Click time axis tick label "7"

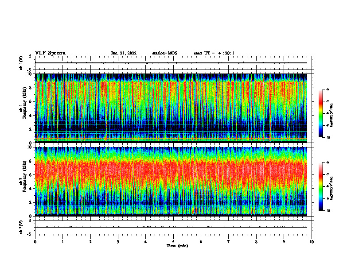[229, 242]
